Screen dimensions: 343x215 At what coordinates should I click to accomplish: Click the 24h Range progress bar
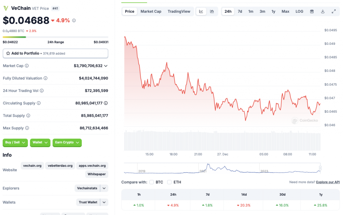(x=55, y=37)
